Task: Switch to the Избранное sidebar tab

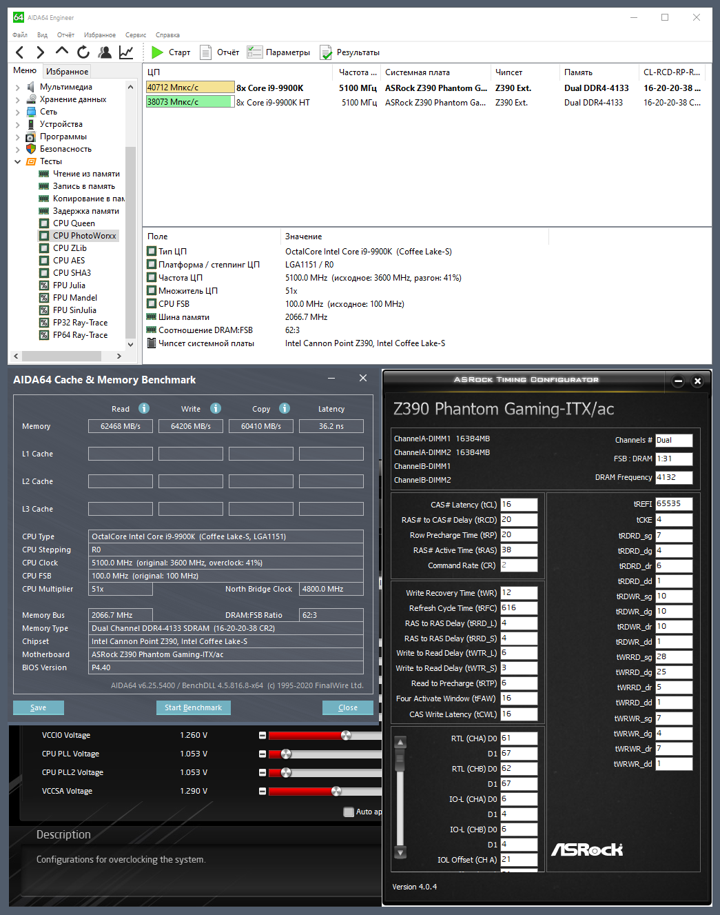Action: pos(67,71)
